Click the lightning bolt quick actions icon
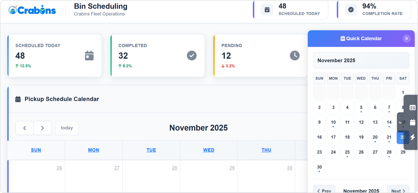This screenshot has width=418, height=193. click(413, 137)
